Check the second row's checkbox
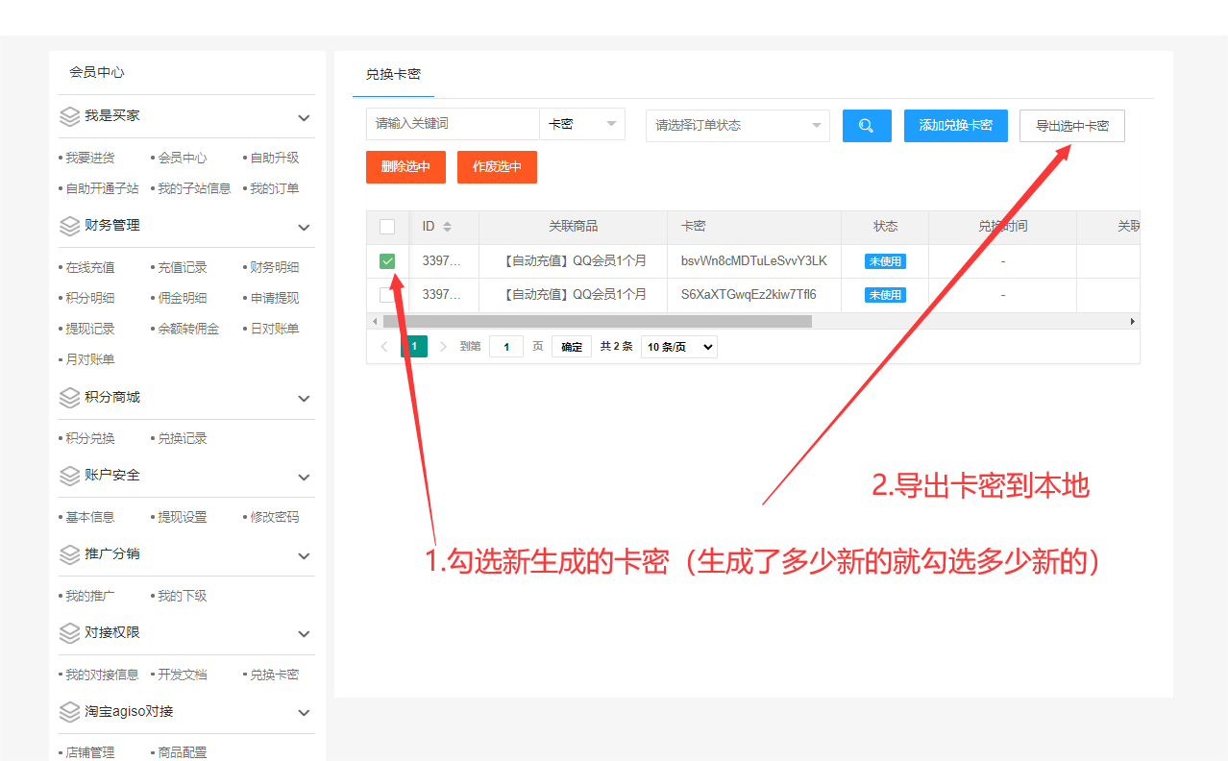 click(387, 295)
